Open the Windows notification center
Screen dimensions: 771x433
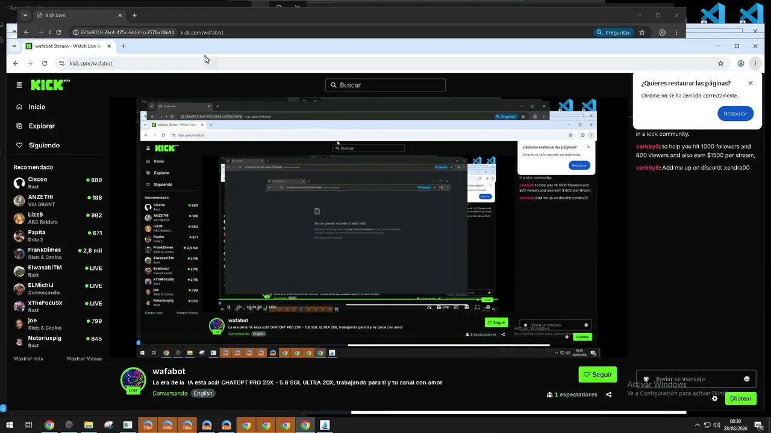click(x=758, y=425)
